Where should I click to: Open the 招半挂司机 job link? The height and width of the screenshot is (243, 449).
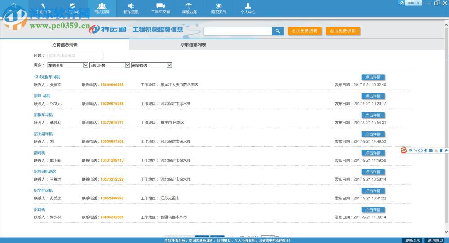(x=43, y=190)
